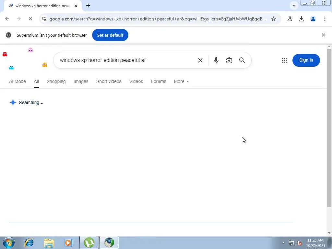Close the windows xp horror edition tab
The image size is (332, 249).
[76, 6]
